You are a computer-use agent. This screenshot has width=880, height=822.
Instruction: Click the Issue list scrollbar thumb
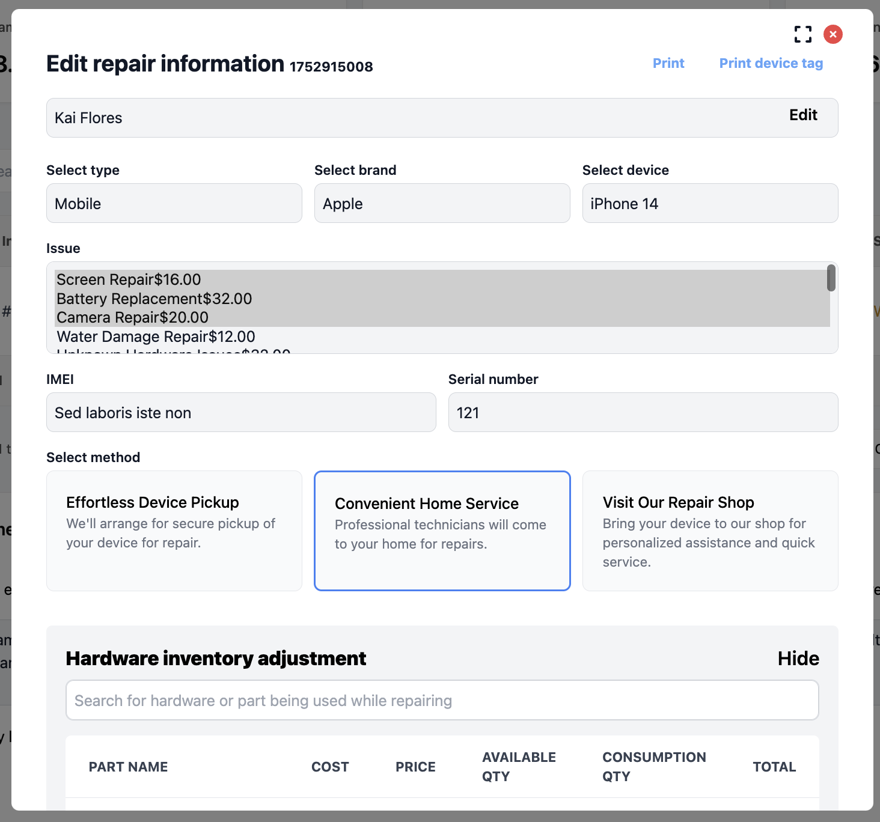pyautogui.click(x=831, y=278)
